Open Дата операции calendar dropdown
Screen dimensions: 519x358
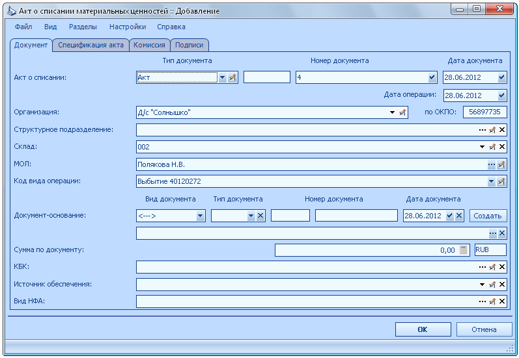[x=502, y=96]
